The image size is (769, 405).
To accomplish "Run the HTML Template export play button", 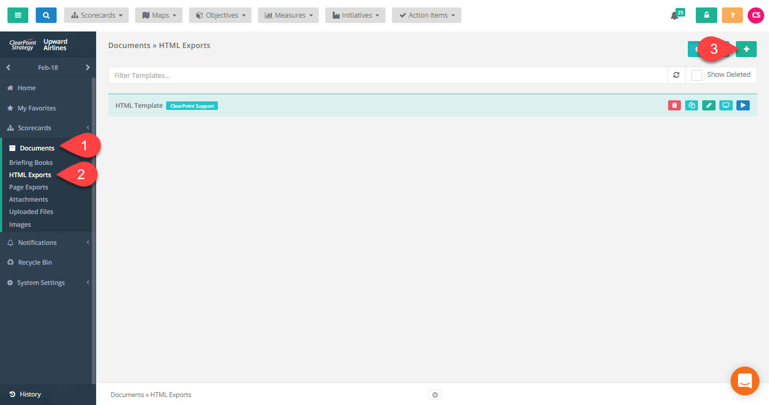I will click(743, 106).
